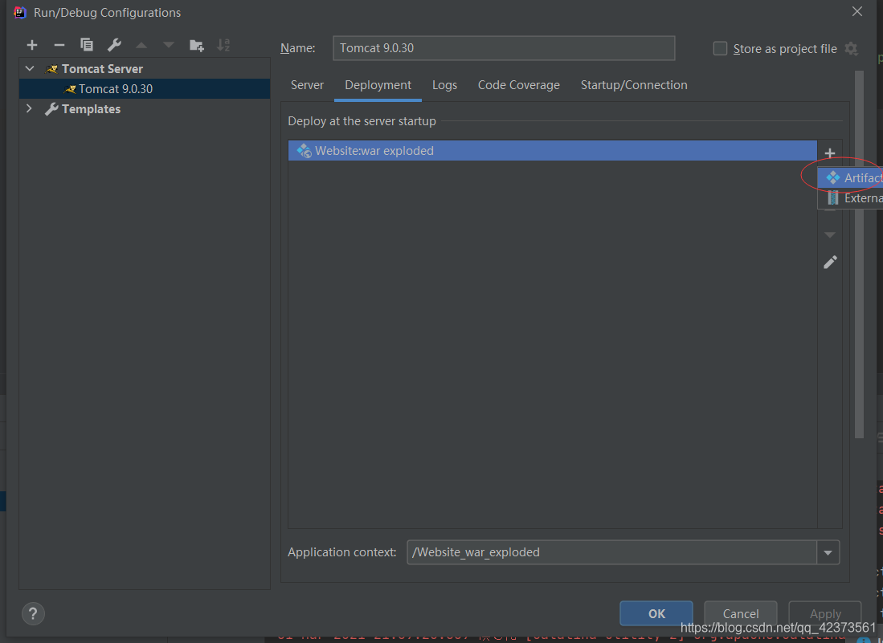Click the Cancel button
883x643 pixels.
tap(741, 614)
